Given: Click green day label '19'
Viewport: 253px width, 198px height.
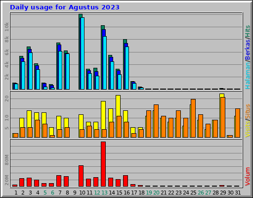Looking at the screenshot, I should 149,193.
